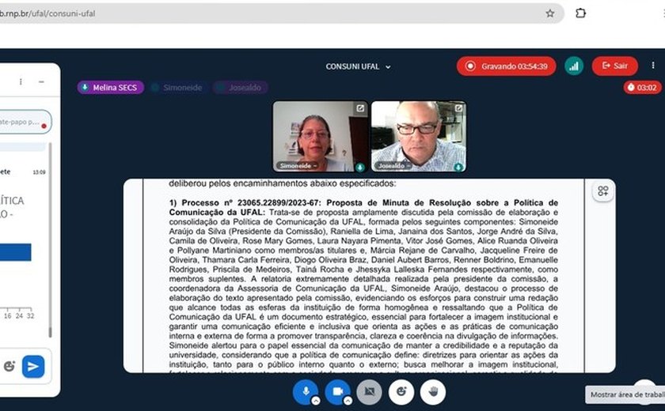Click the blue poll result bar in chat
This screenshot has height=411, width=665.
[x=15, y=252]
